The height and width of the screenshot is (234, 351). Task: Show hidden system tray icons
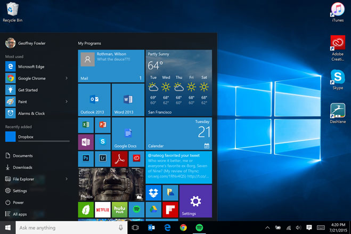coord(267,228)
